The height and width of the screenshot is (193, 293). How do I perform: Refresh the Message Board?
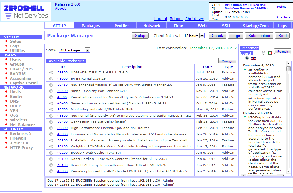tap(282, 51)
